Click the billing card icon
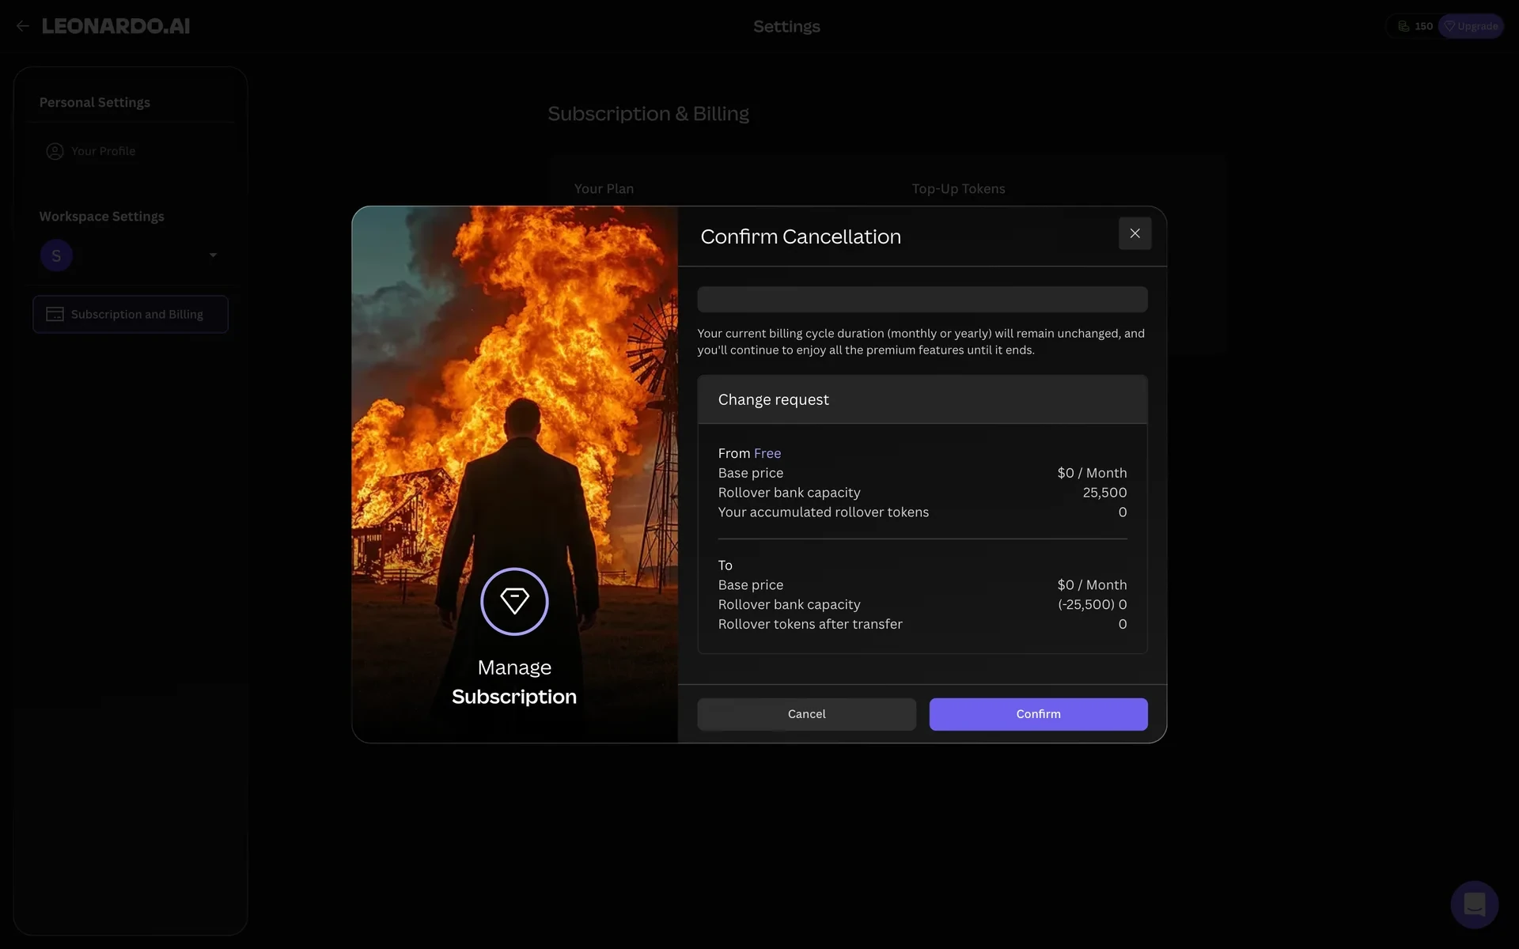This screenshot has height=949, width=1519. [x=55, y=314]
